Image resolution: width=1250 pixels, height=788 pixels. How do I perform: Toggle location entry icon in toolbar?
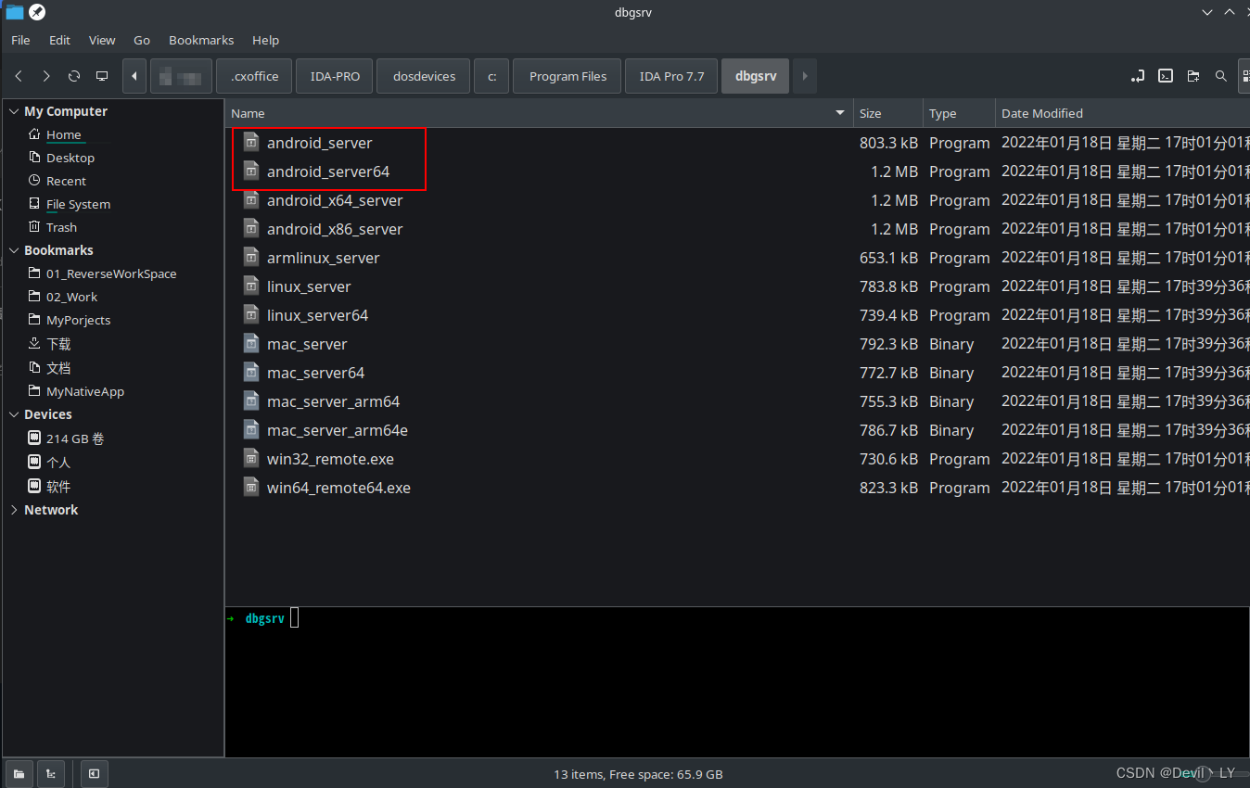1138,76
